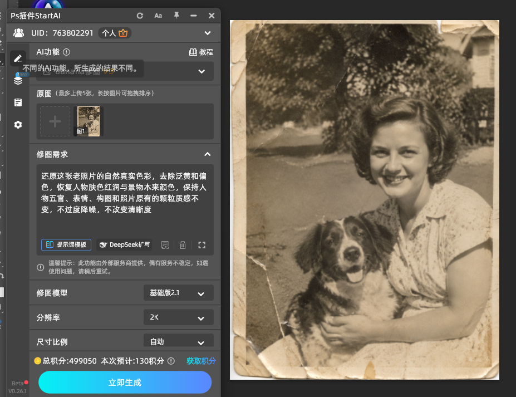This screenshot has width=516, height=397.
Task: Open the settings gear sidebar tab
Action: (18, 125)
